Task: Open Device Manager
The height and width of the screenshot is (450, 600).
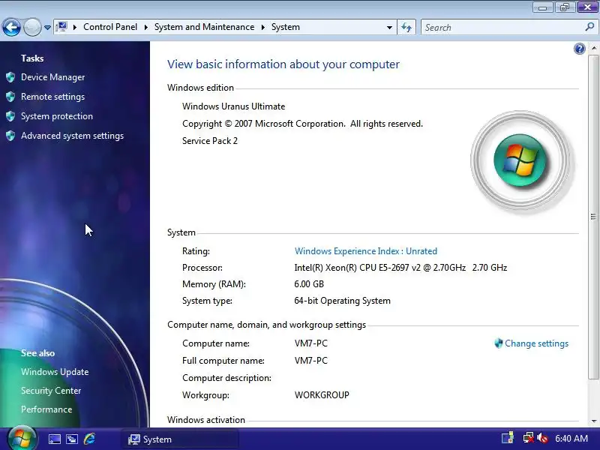Action: coord(52,77)
